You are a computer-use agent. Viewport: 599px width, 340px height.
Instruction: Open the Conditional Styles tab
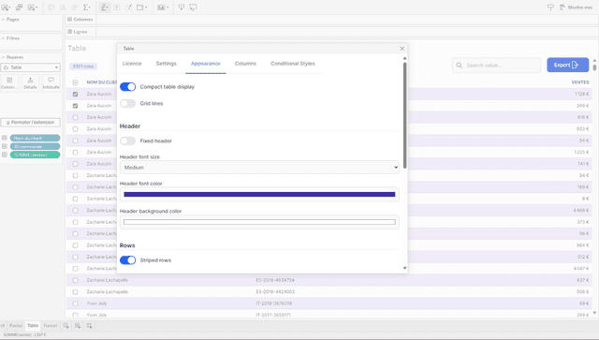(293, 64)
